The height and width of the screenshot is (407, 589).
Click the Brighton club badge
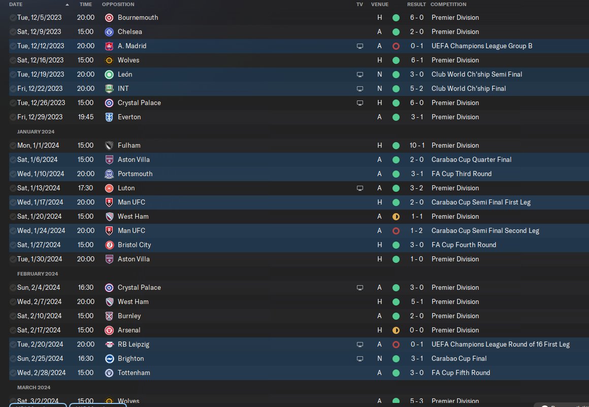[109, 359]
